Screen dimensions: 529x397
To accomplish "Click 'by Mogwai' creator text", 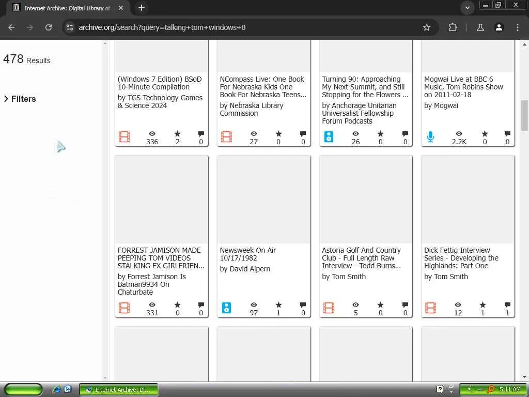I will coord(441,105).
